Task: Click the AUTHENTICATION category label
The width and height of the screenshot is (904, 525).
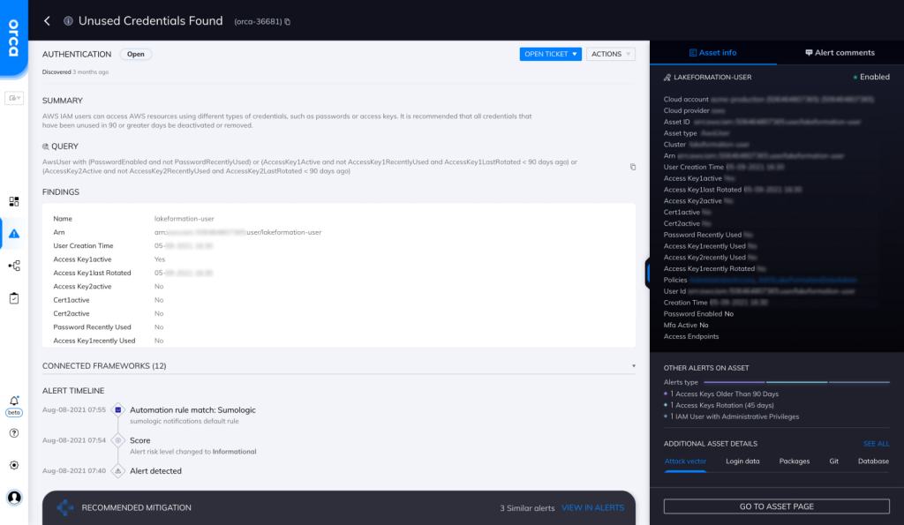Action: click(x=77, y=54)
